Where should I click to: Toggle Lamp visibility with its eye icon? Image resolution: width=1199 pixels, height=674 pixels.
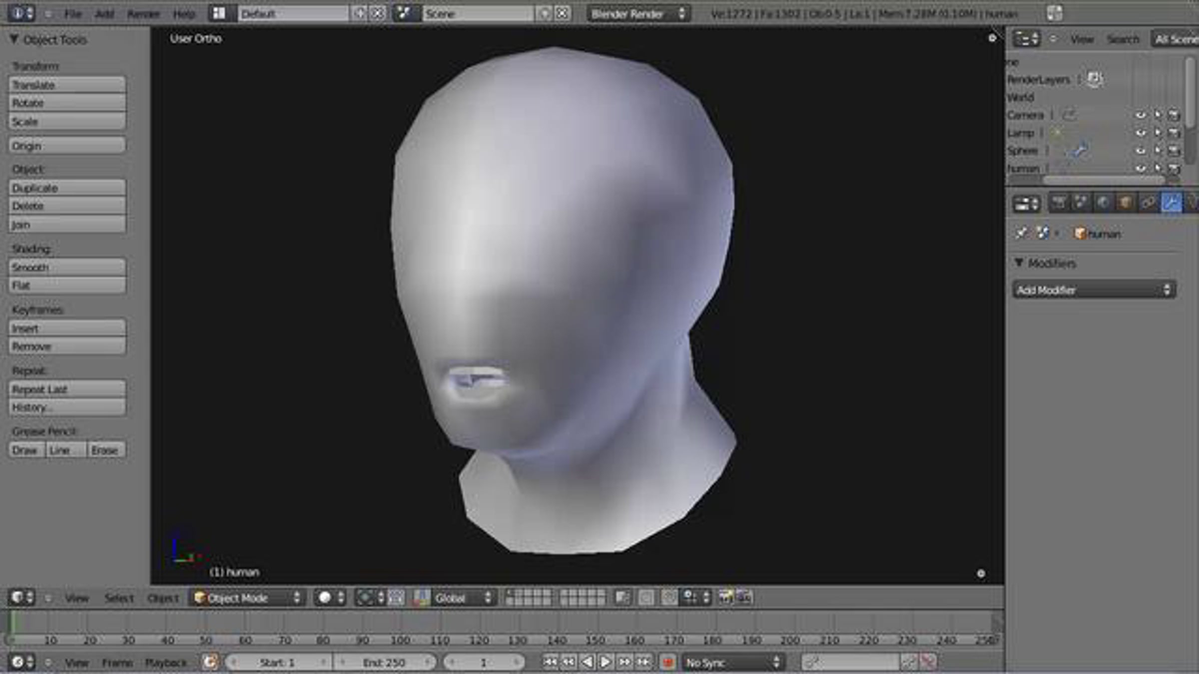coord(1140,133)
